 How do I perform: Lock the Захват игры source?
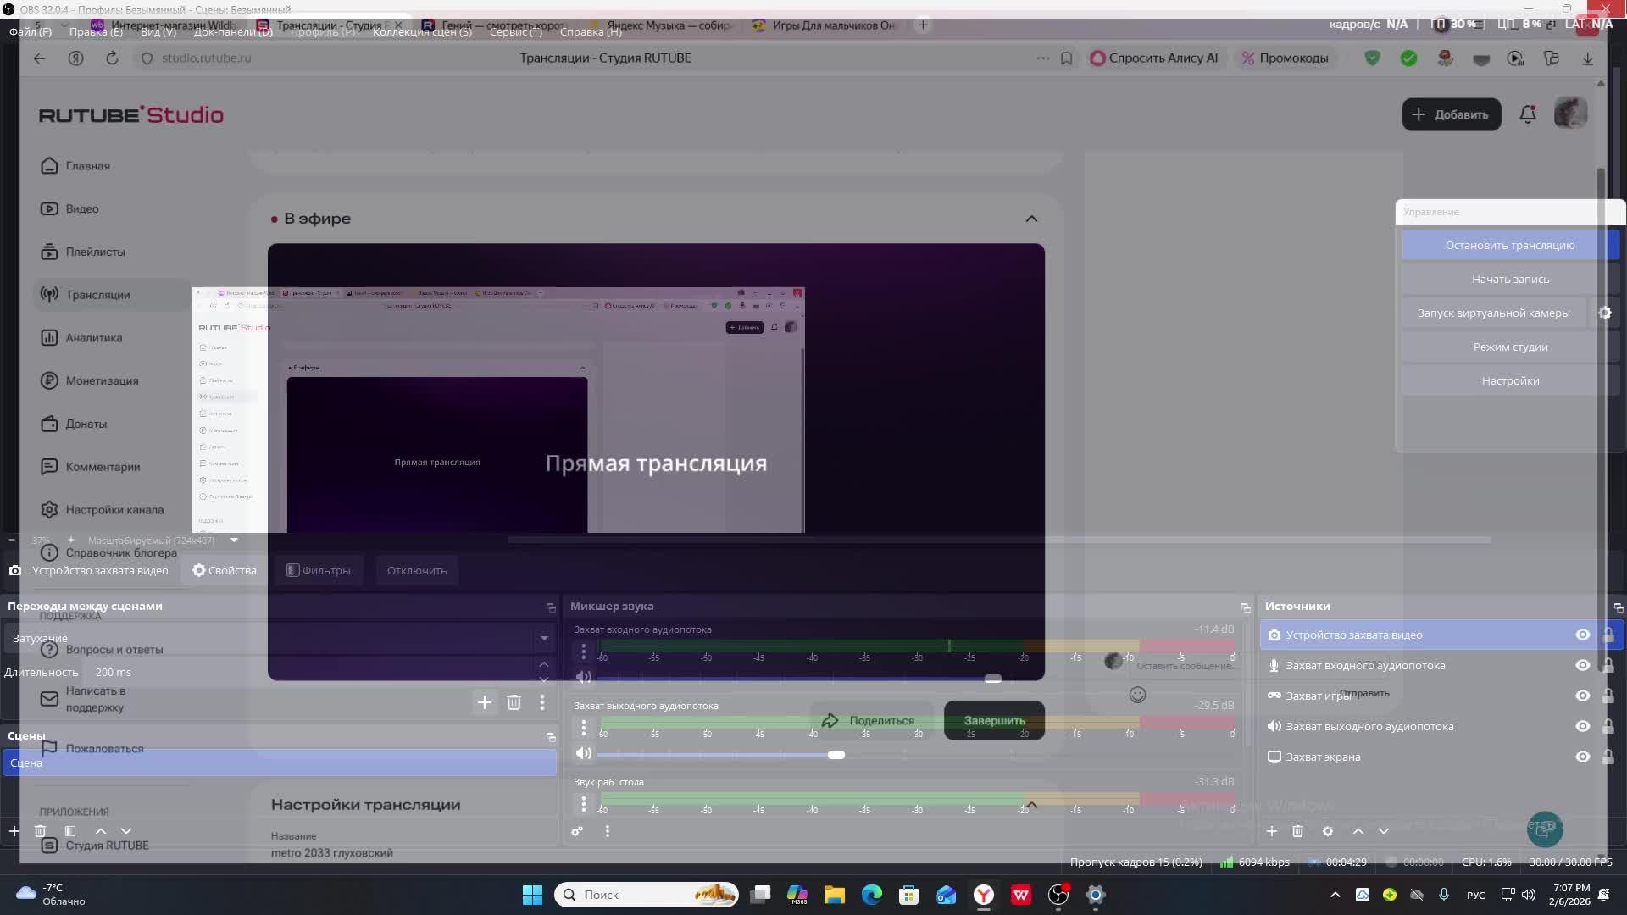coord(1608,696)
